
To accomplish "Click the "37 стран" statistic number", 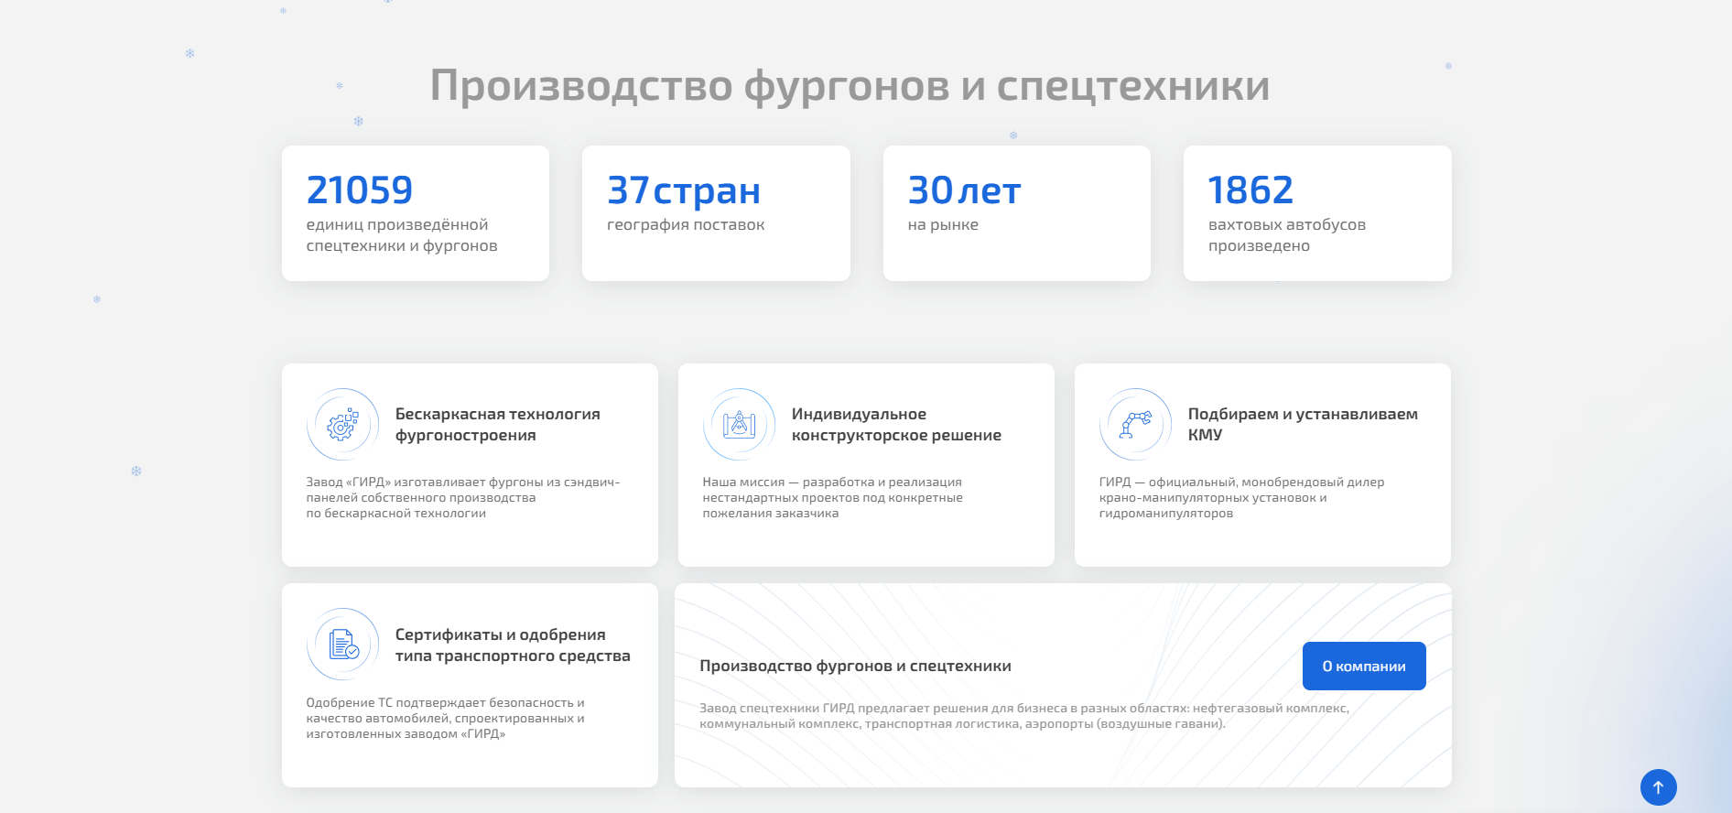I will pyautogui.click(x=683, y=190).
